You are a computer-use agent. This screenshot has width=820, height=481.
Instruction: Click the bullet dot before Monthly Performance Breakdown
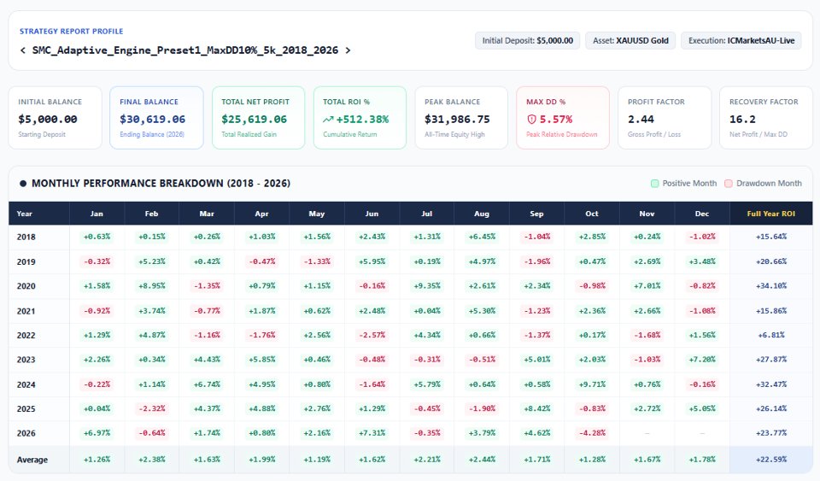23,184
